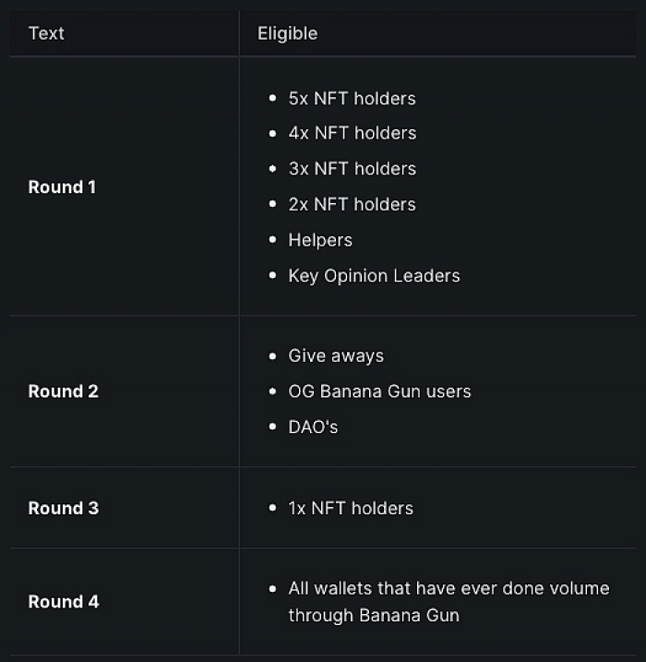This screenshot has width=646, height=662.
Task: Click 'Key Opinion Leaders' entry
Action: [x=374, y=276]
